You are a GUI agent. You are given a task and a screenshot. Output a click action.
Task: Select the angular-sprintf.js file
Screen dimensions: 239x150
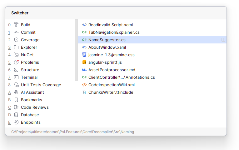pos(105,62)
